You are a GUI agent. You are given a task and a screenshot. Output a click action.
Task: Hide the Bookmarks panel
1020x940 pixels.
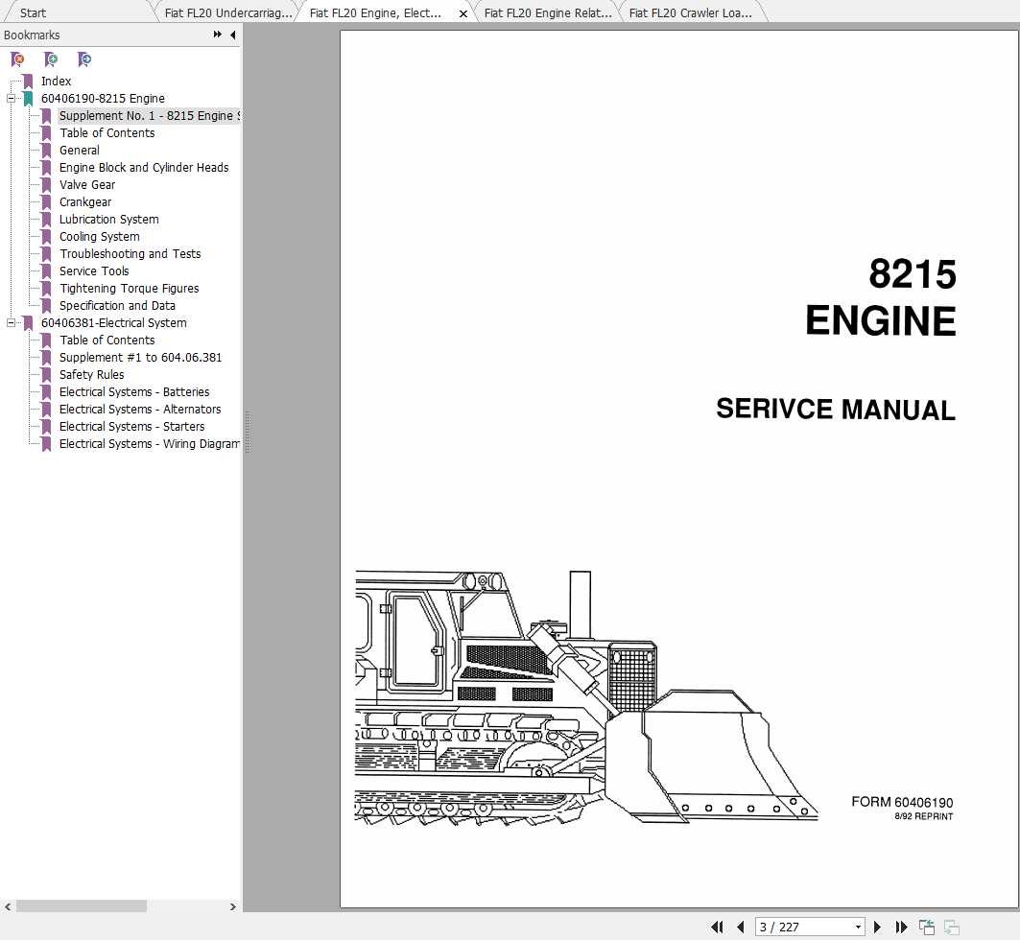[231, 35]
